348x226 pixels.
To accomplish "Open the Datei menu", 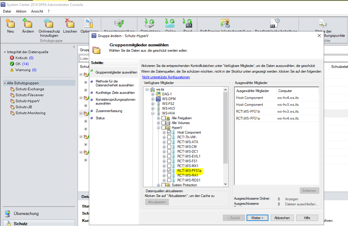I will click(x=7, y=11).
